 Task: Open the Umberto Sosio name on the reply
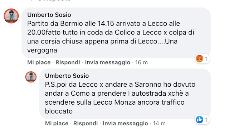67,76
